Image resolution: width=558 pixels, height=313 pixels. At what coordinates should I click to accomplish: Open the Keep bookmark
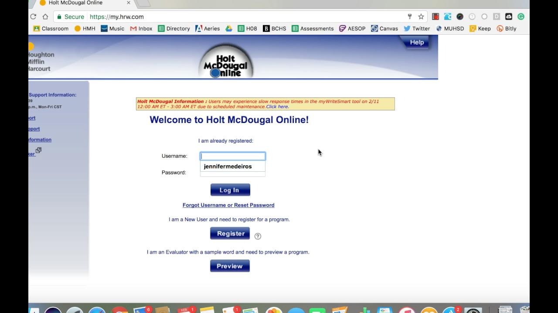point(480,28)
